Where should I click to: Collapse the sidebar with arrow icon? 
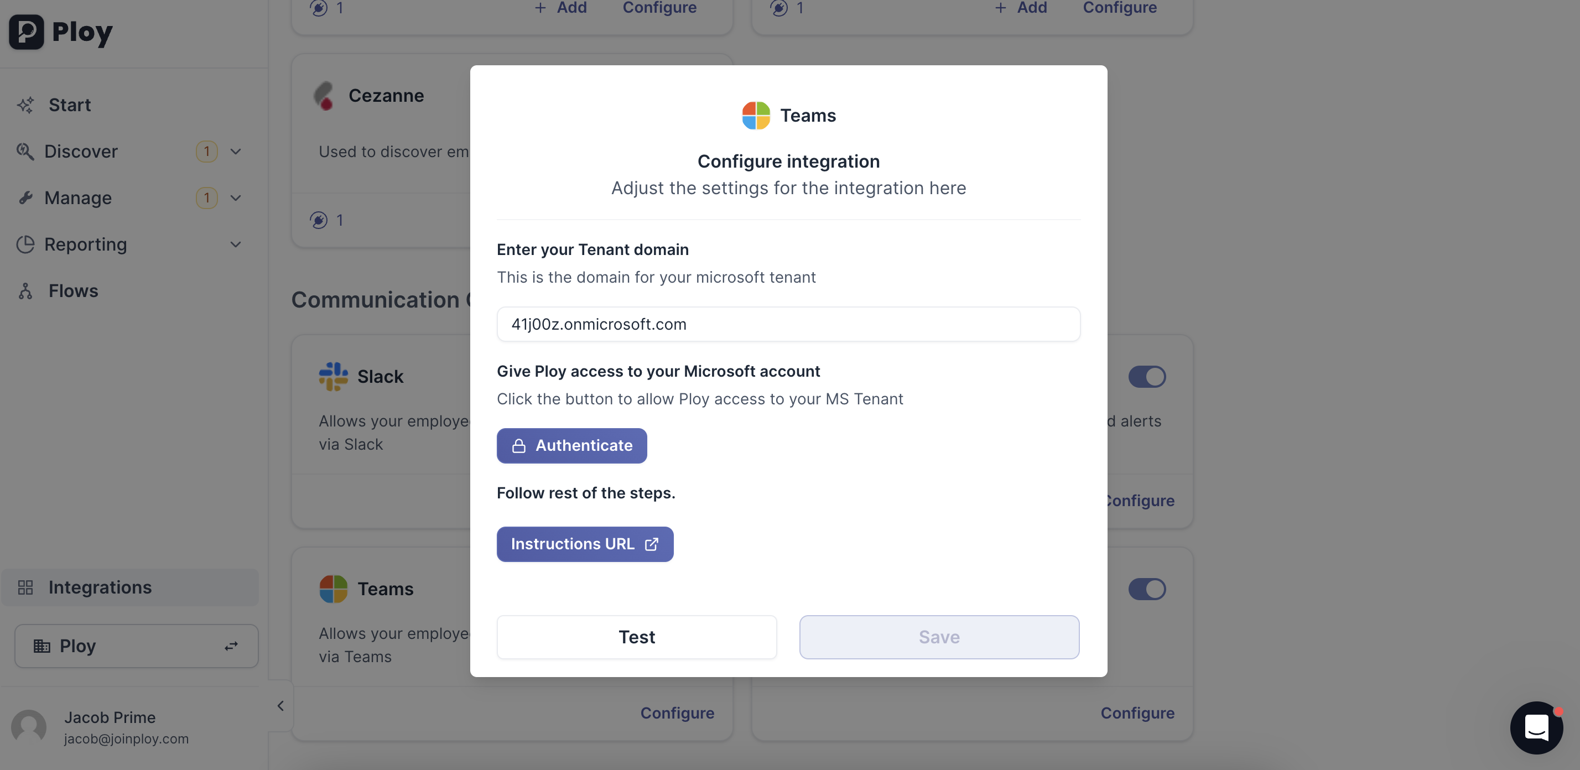(280, 706)
